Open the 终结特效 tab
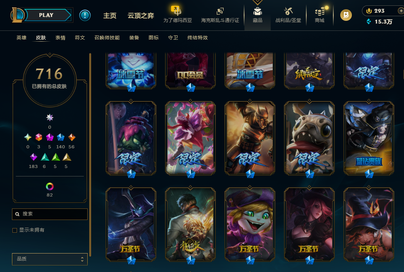This screenshot has width=404, height=272. 197,37
